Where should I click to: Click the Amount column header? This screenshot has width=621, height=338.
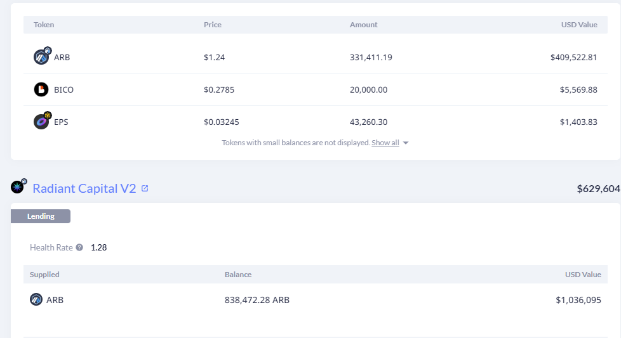coord(363,25)
